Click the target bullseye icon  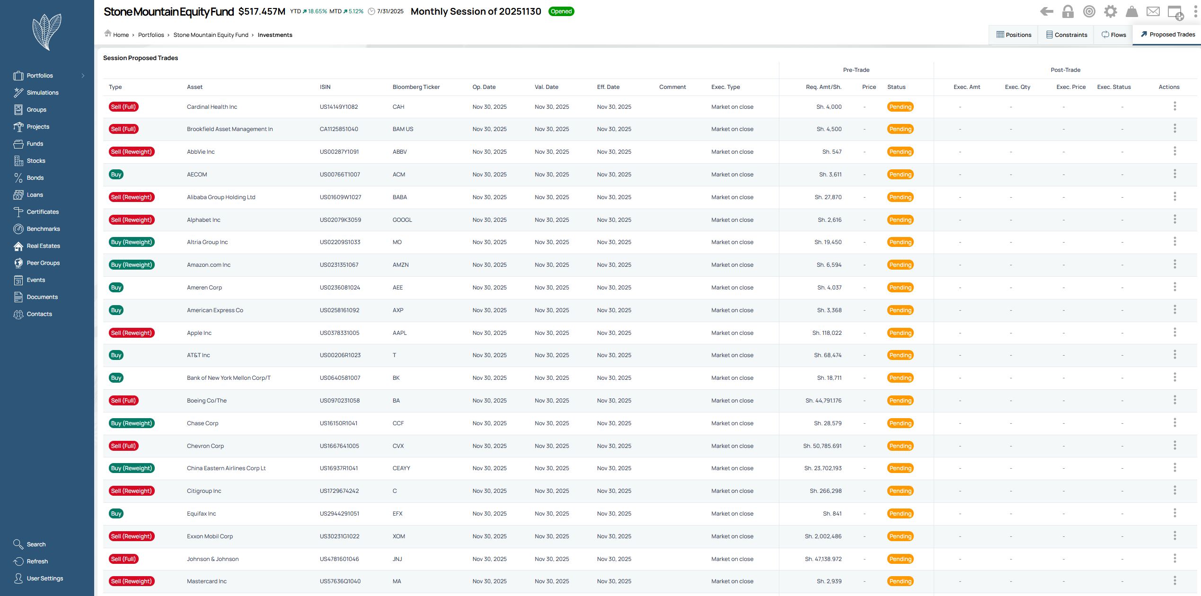(x=1089, y=11)
